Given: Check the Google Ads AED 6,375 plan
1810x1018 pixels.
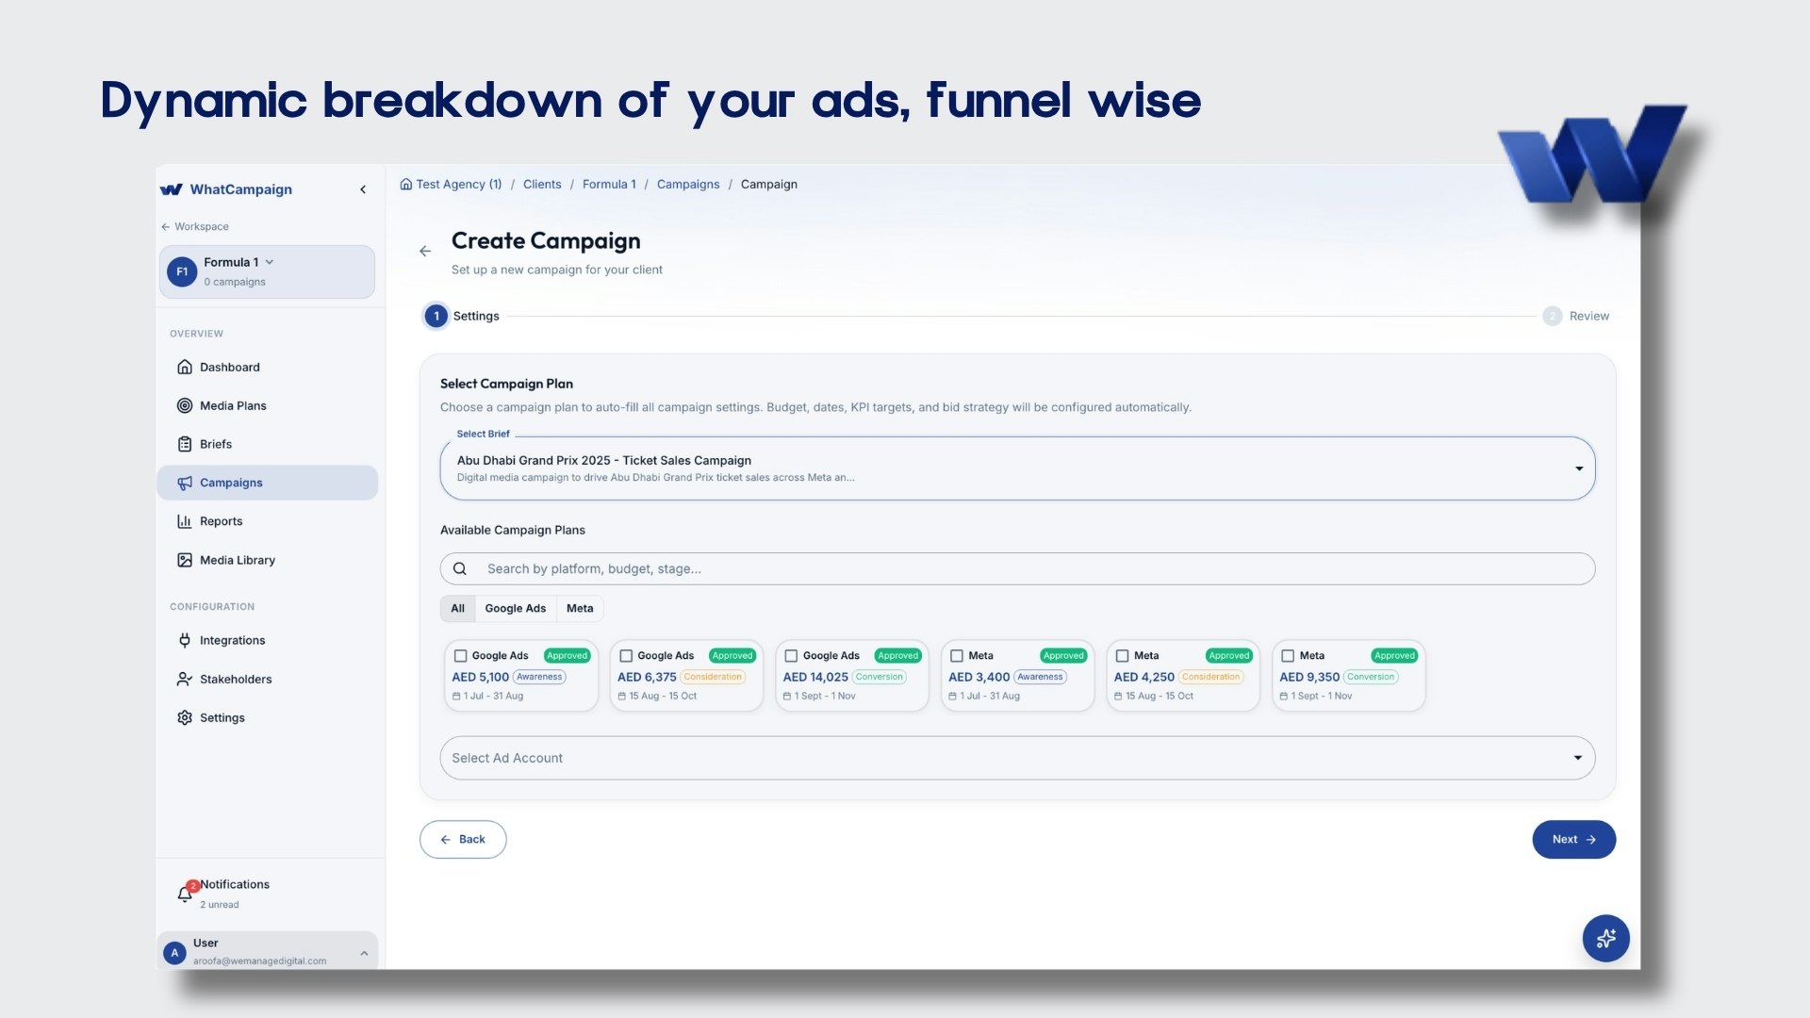Looking at the screenshot, I should click(626, 655).
